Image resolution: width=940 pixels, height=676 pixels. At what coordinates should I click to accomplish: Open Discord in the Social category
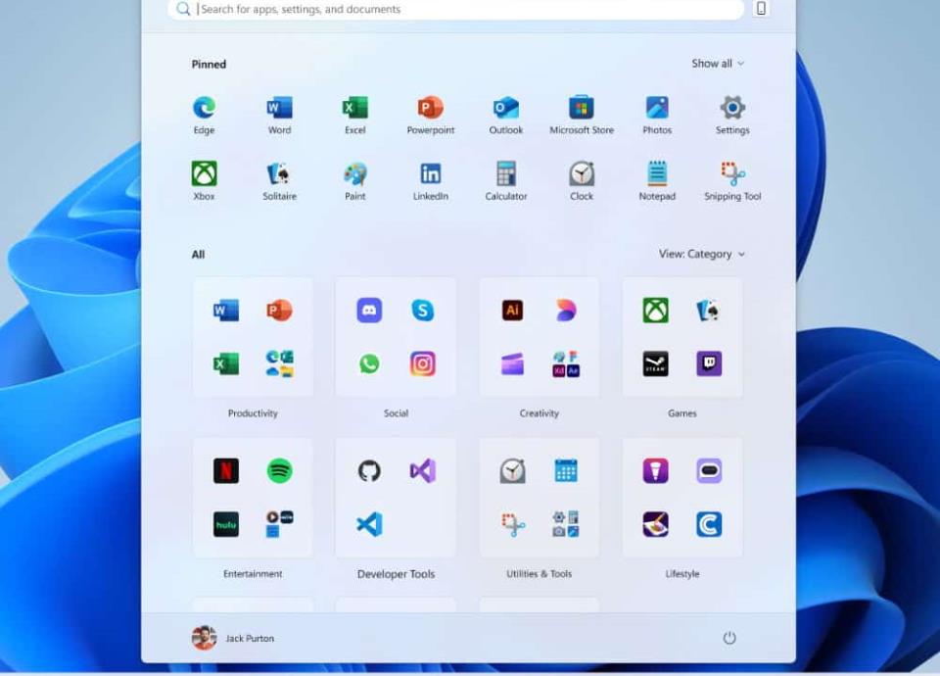coord(369,311)
